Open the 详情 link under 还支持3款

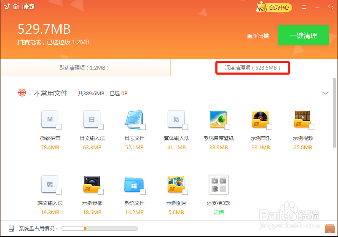coord(219,213)
